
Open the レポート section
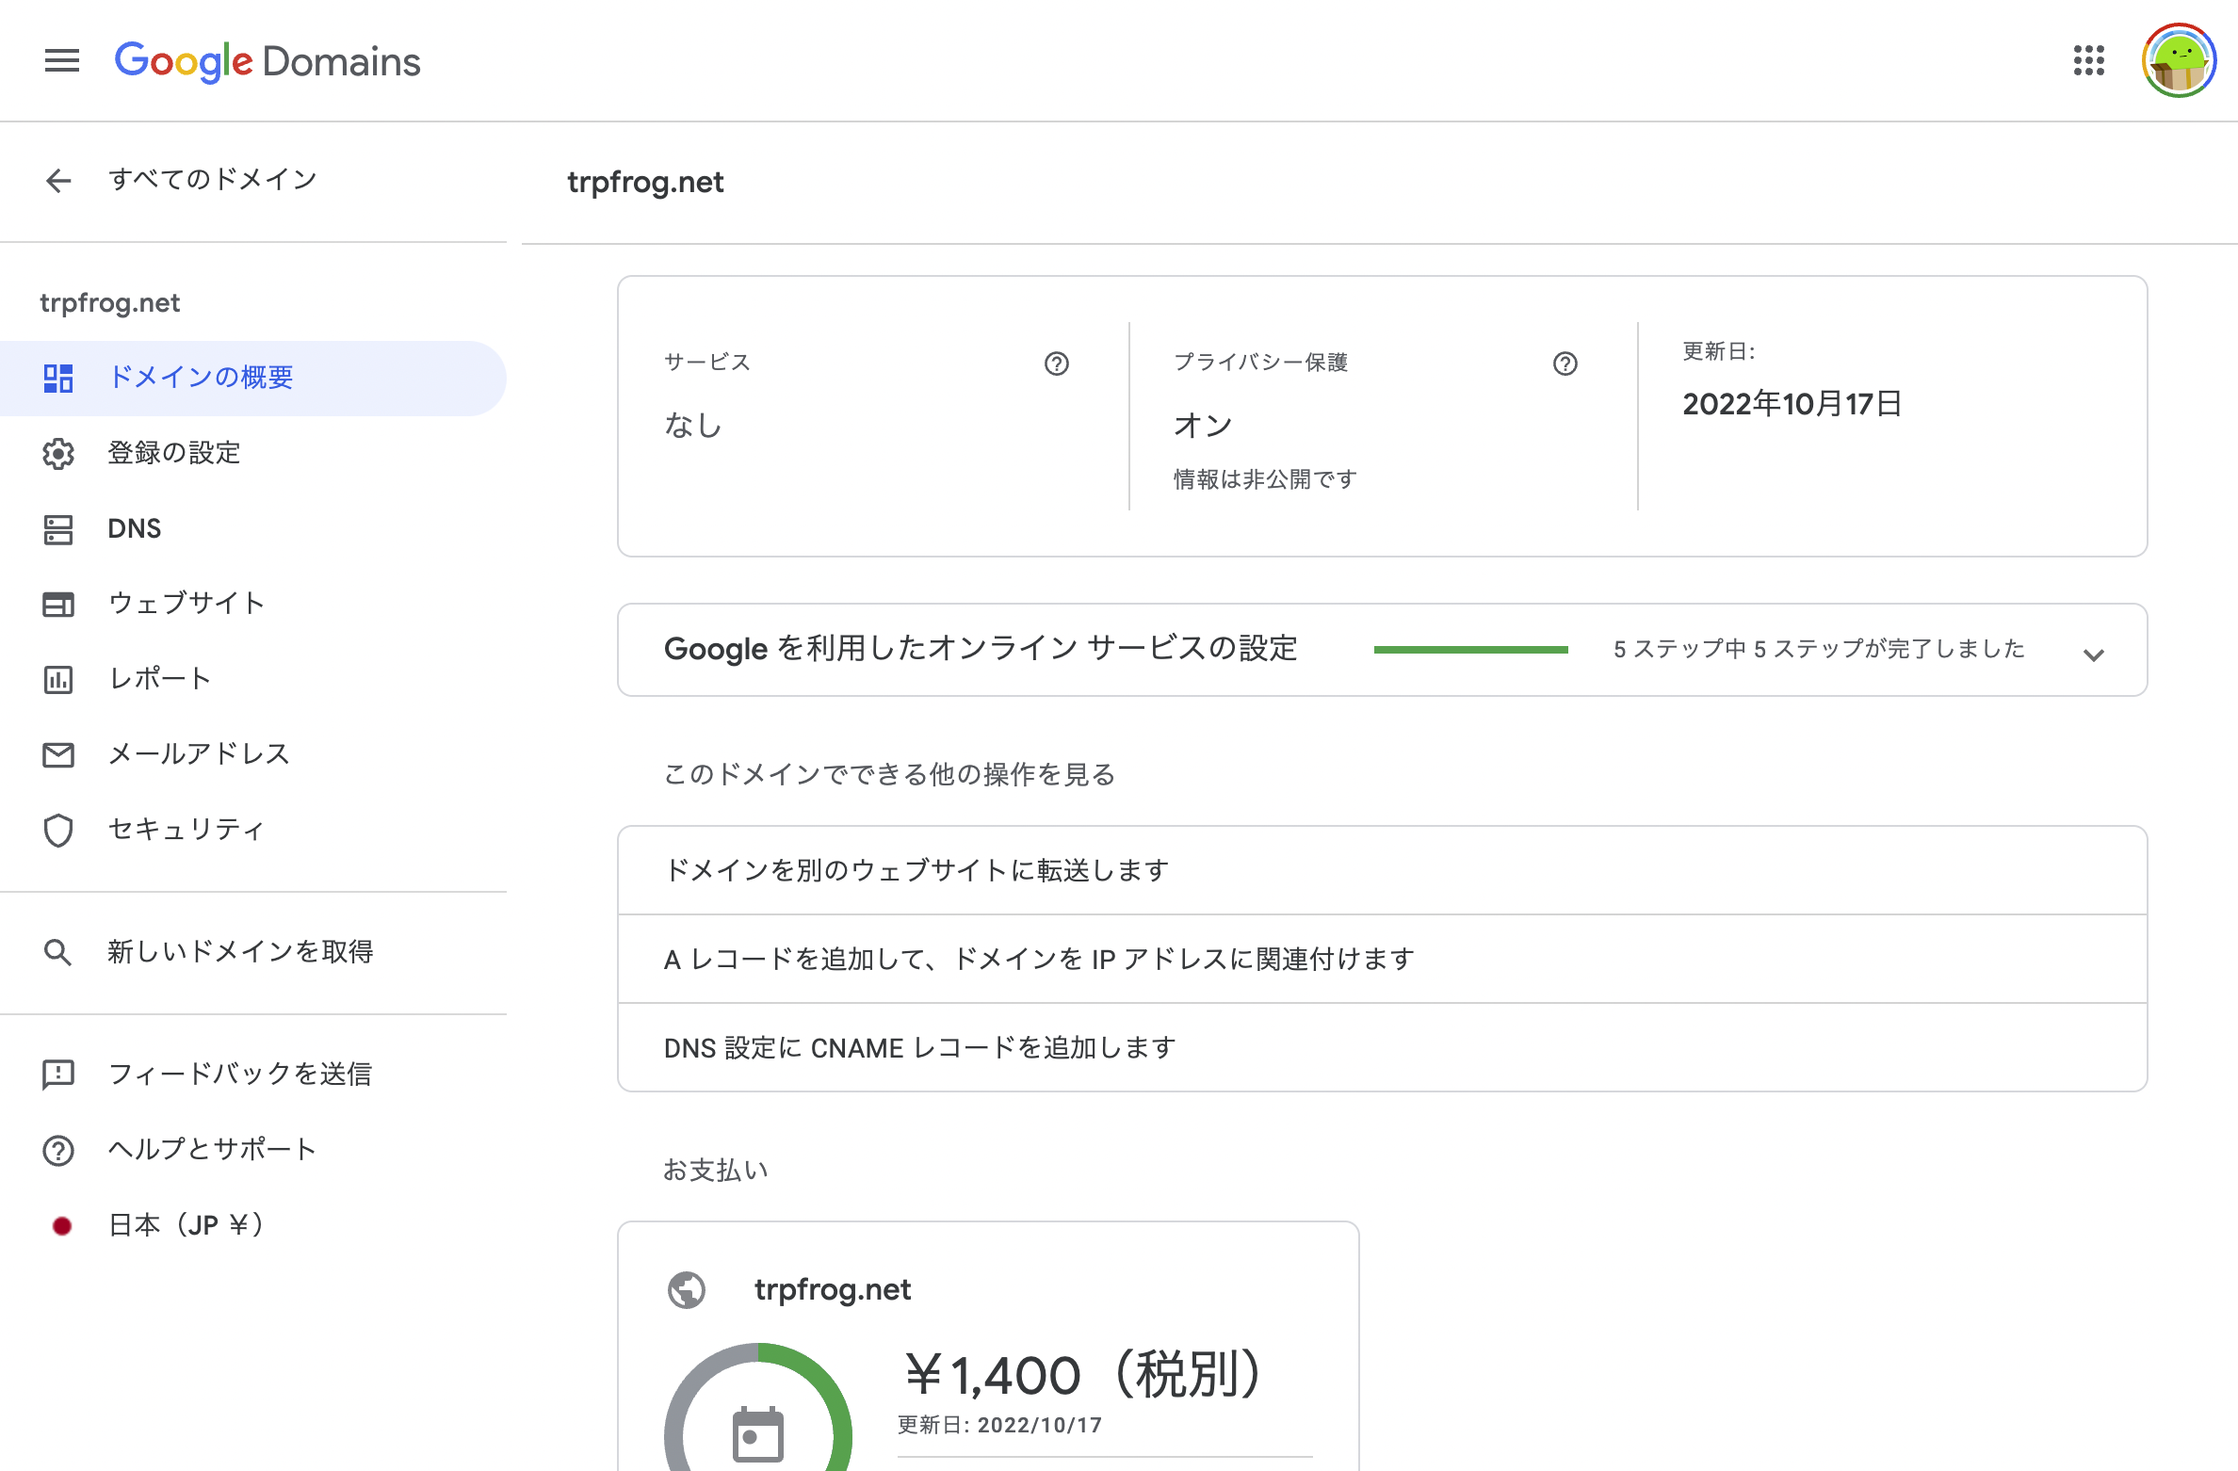[160, 679]
